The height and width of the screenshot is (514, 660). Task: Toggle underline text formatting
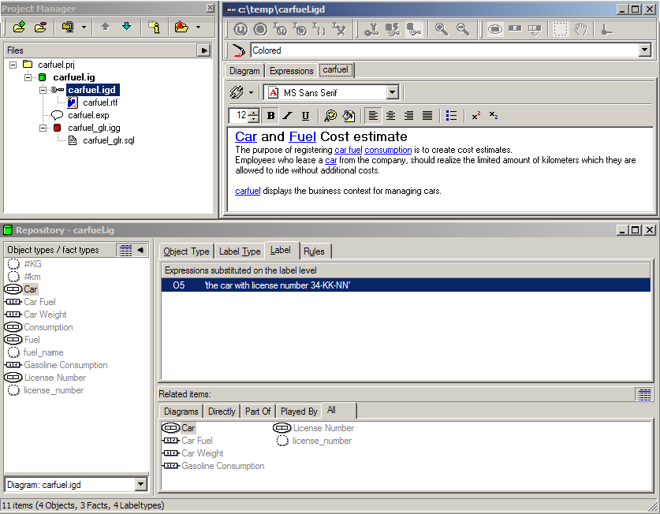click(x=305, y=115)
